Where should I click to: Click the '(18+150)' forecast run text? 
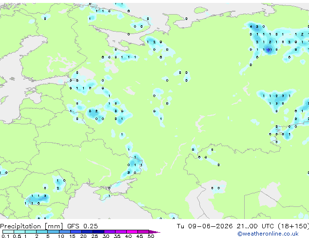[x=293, y=226]
